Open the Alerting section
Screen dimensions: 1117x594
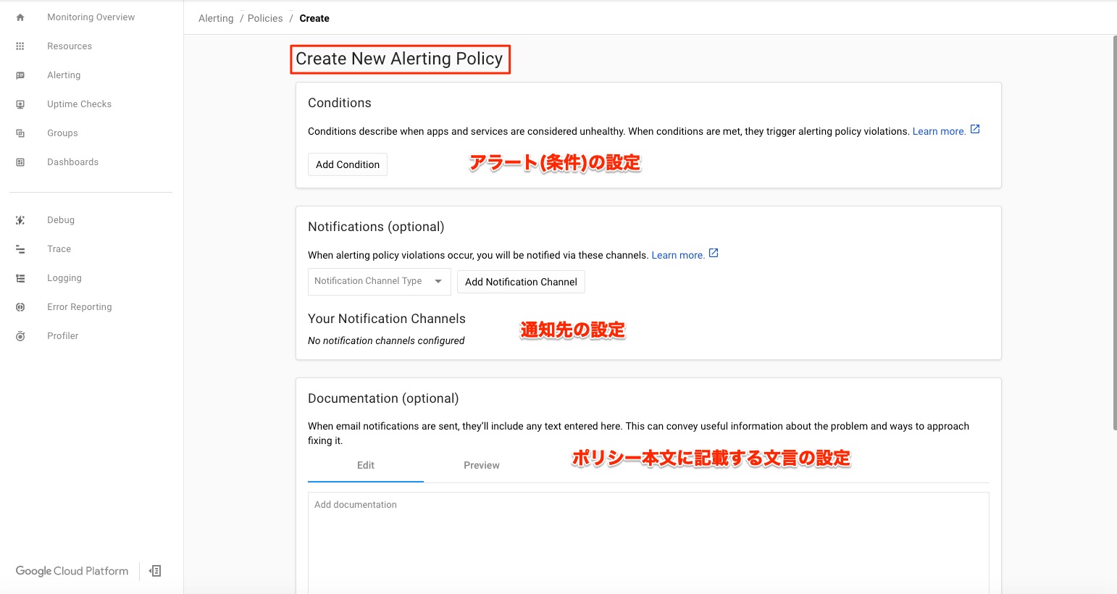[64, 75]
